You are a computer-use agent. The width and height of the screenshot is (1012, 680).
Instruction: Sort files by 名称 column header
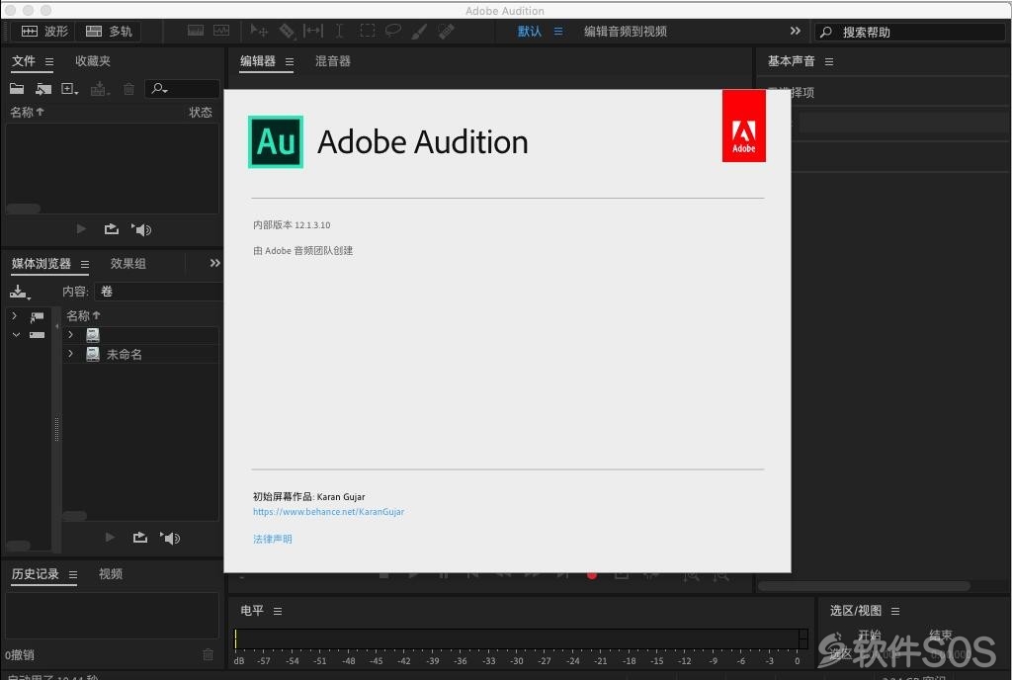point(27,112)
